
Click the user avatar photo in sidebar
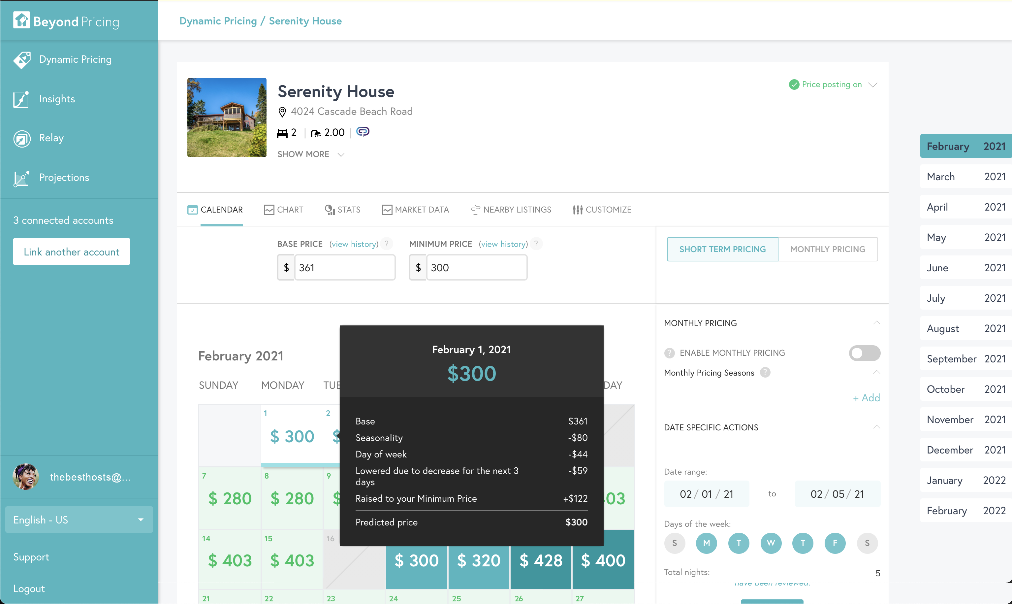pyautogui.click(x=26, y=477)
